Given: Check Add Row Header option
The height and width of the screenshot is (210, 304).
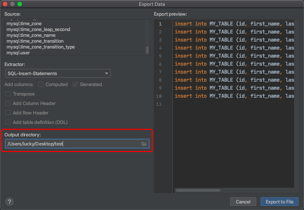Looking at the screenshot, I should [8, 113].
